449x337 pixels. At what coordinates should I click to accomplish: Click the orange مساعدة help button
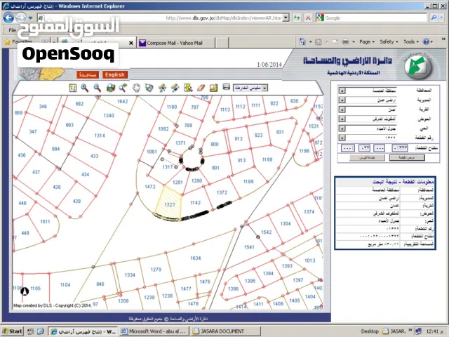pyautogui.click(x=87, y=75)
